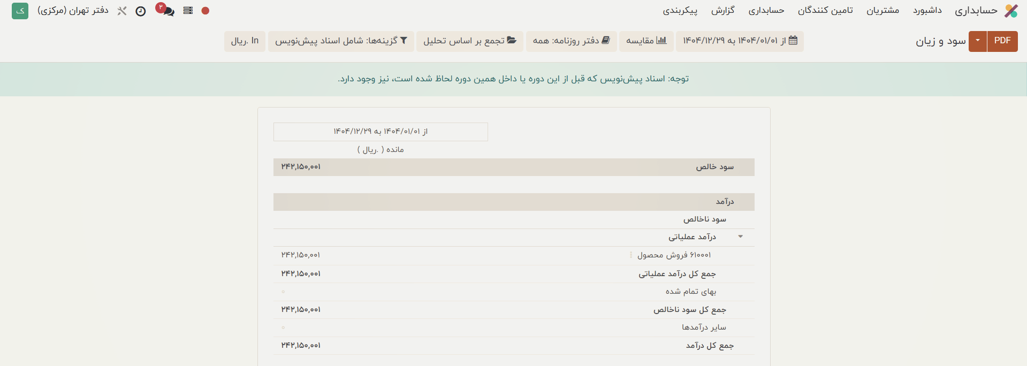
Task: Open the activities clock icon
Action: coord(141,11)
